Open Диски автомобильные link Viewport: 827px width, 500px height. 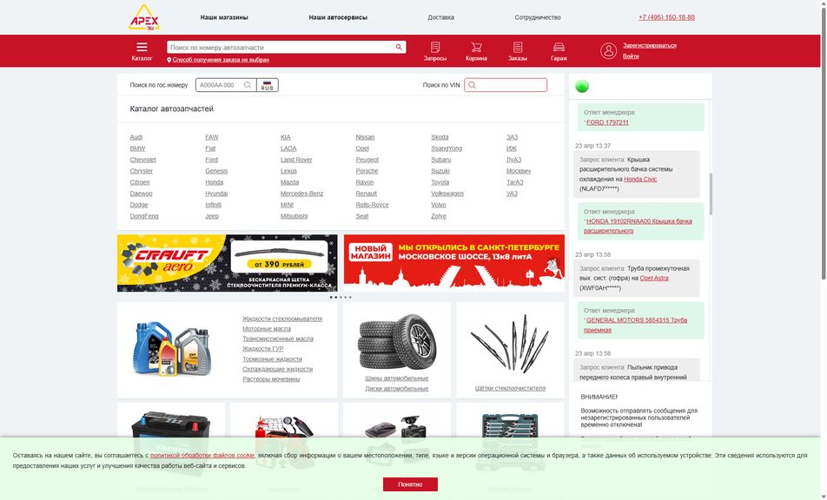397,389
